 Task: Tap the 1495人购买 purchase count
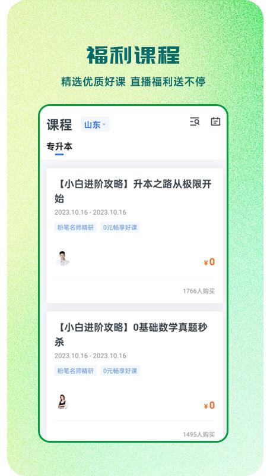click(x=199, y=434)
